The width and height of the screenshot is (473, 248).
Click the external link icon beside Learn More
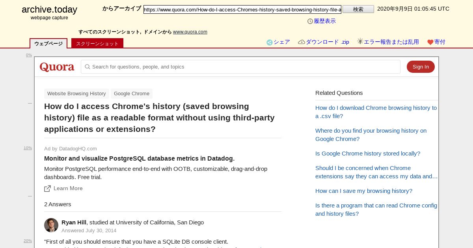coord(48,189)
